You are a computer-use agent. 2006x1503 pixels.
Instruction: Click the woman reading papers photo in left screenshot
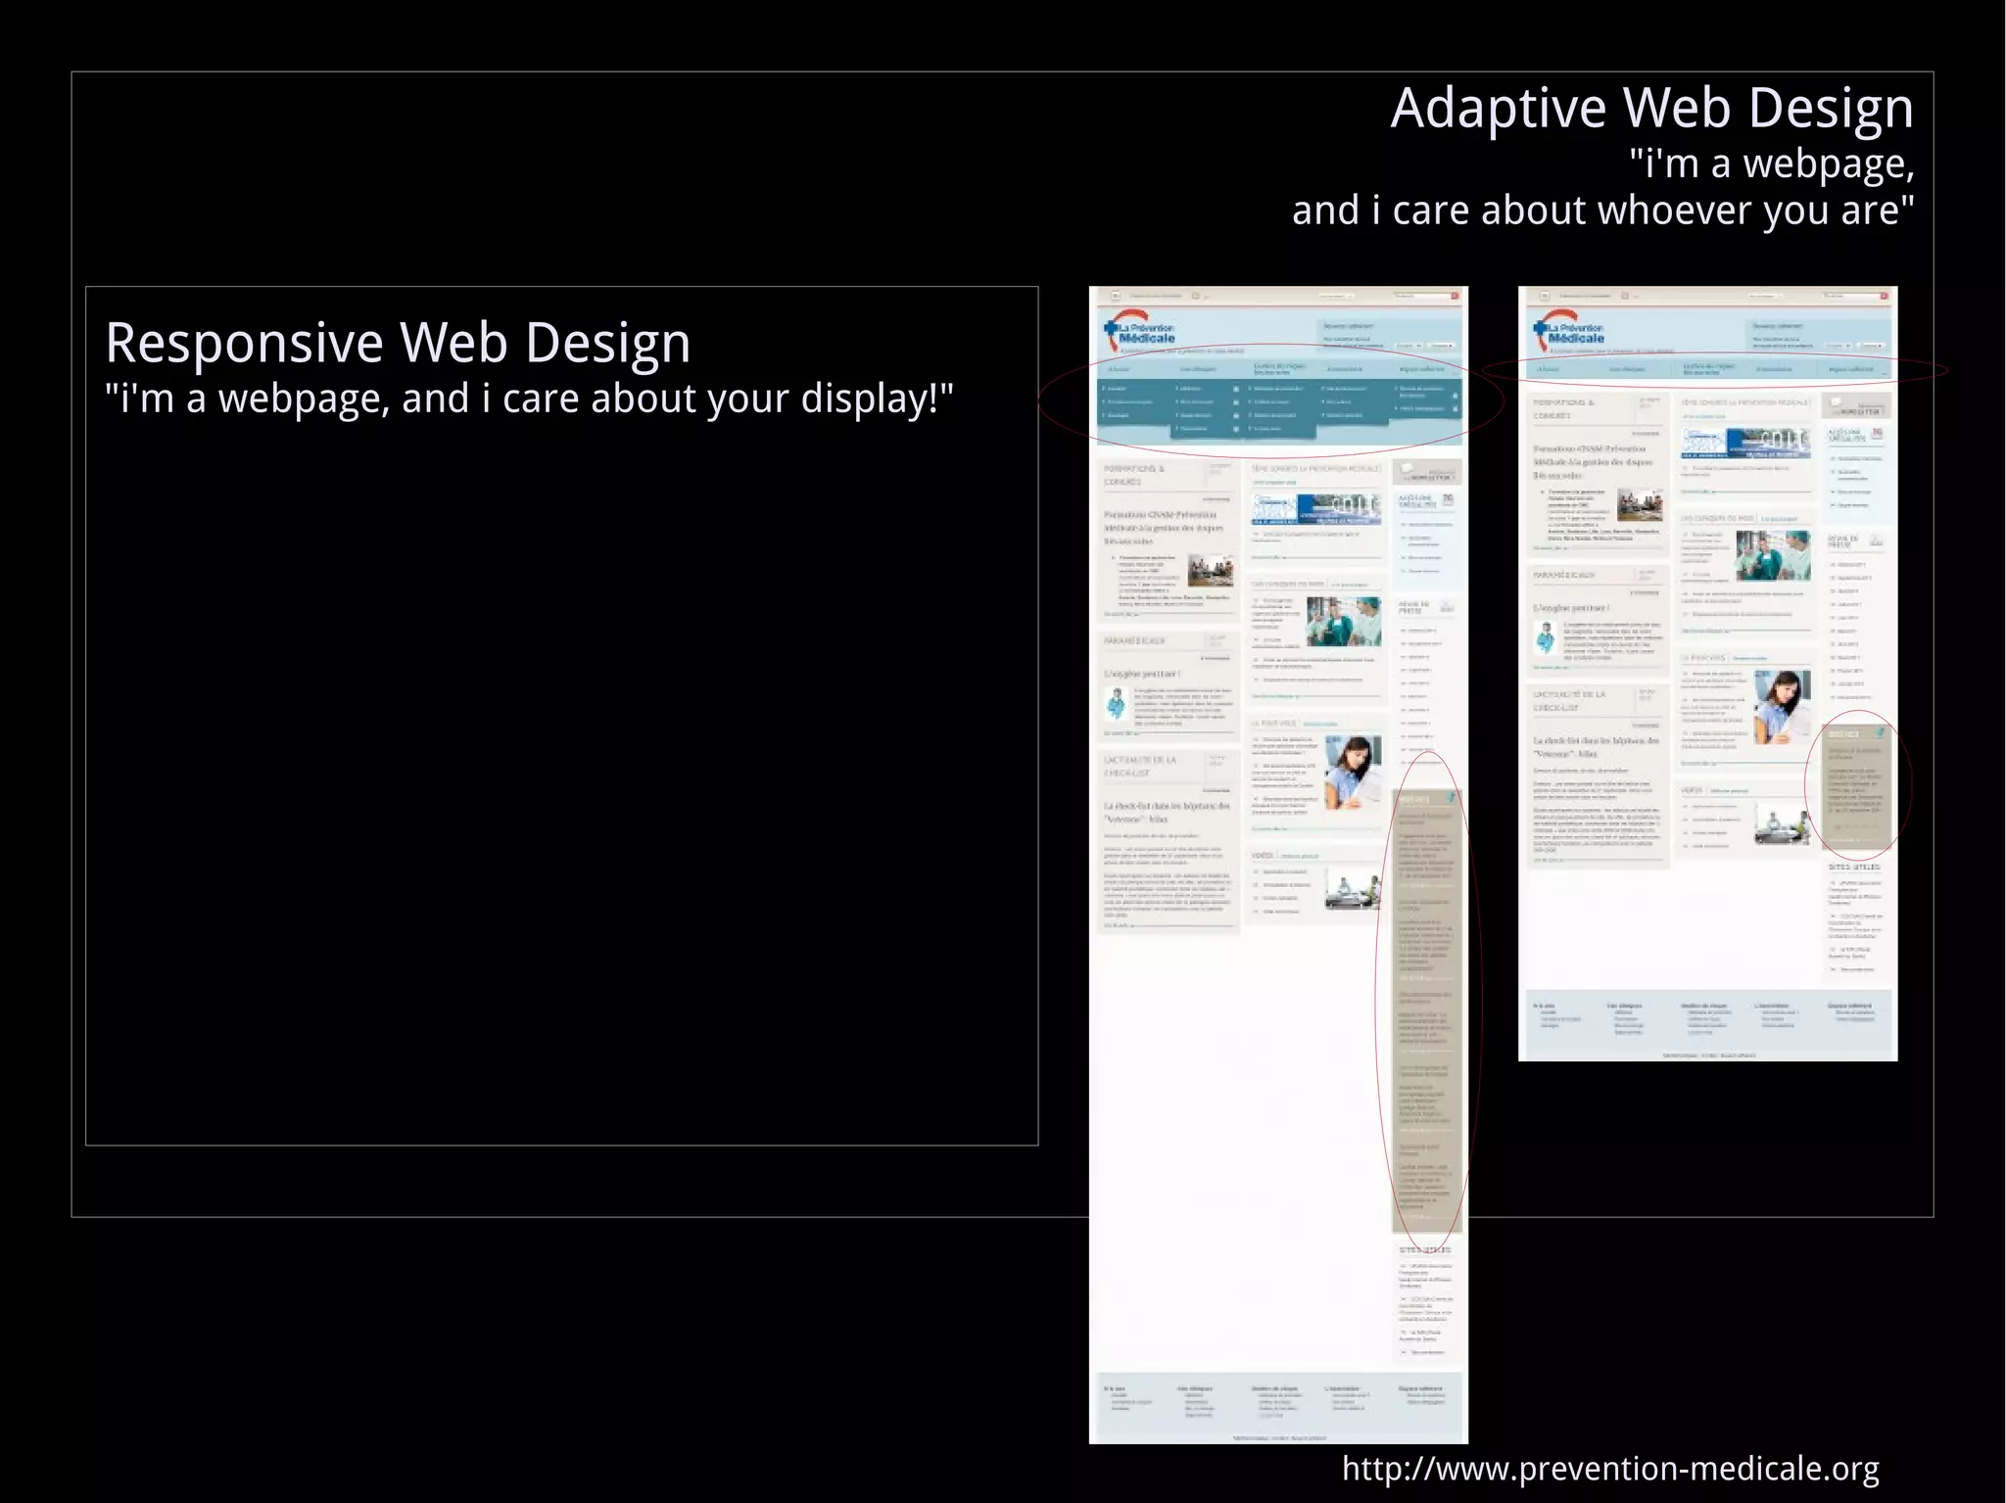1353,772
